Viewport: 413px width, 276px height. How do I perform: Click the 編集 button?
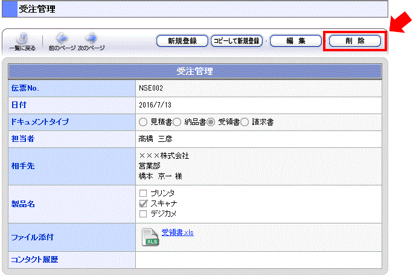[x=295, y=41]
